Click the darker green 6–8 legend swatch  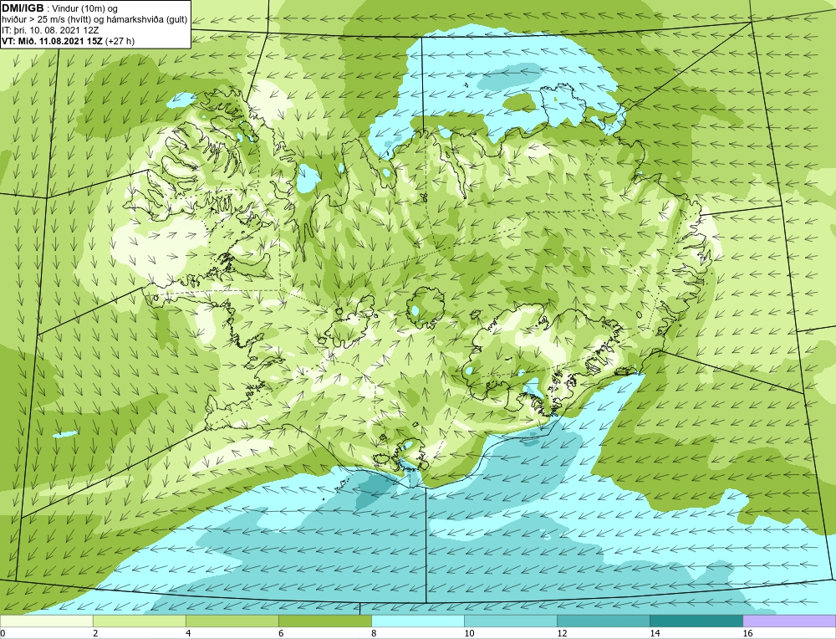coord(324,621)
